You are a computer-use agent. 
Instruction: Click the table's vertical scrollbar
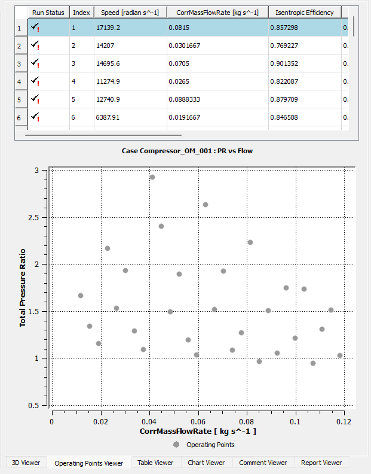pyautogui.click(x=353, y=26)
